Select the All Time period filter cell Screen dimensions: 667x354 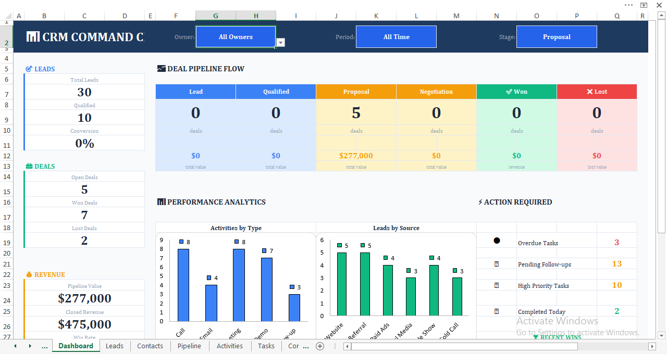click(396, 37)
